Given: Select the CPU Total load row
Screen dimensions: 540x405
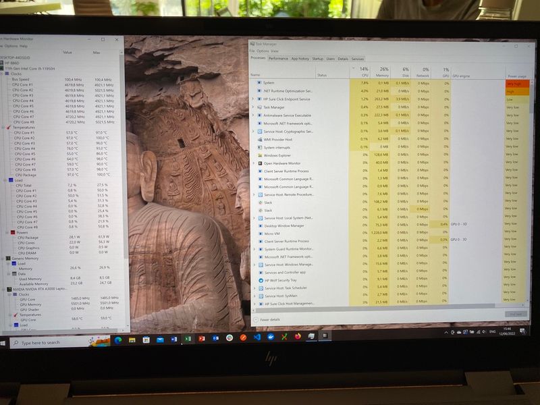Looking at the screenshot, I should 62,185.
